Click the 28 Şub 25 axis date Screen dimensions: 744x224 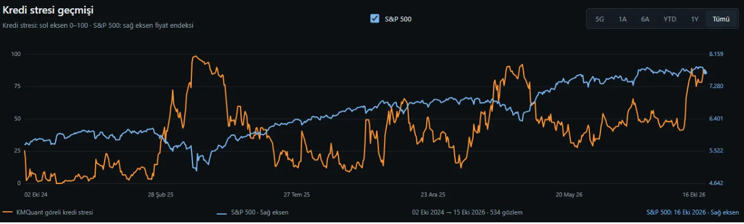tap(161, 195)
